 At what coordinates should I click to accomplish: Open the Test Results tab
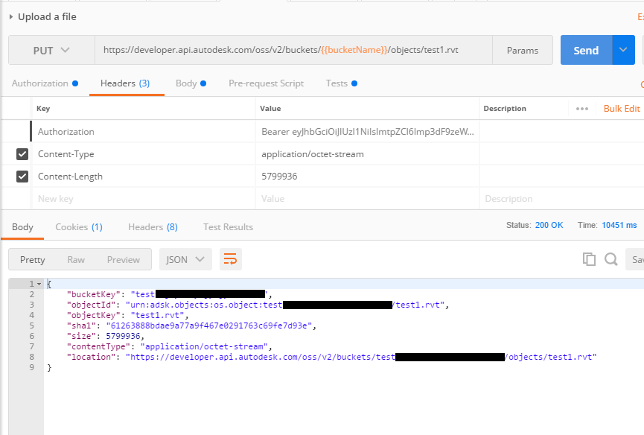pos(228,227)
